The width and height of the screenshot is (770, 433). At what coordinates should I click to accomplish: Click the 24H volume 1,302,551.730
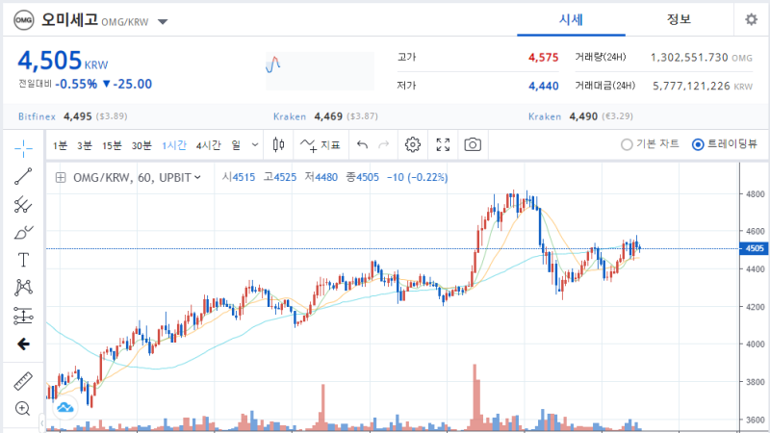689,58
